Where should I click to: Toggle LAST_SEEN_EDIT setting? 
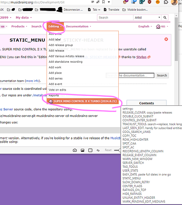[152, 128]
